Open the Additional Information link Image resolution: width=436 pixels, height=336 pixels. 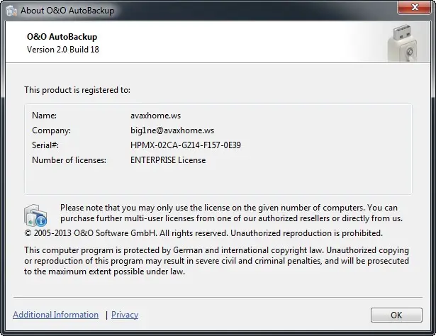coord(55,315)
